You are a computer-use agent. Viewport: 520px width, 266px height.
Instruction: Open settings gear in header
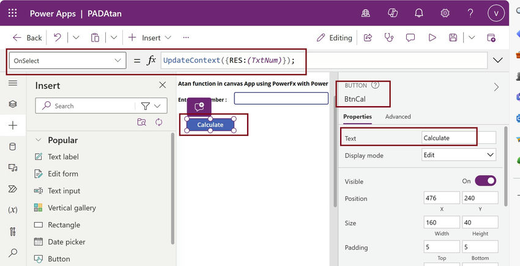[445, 13]
